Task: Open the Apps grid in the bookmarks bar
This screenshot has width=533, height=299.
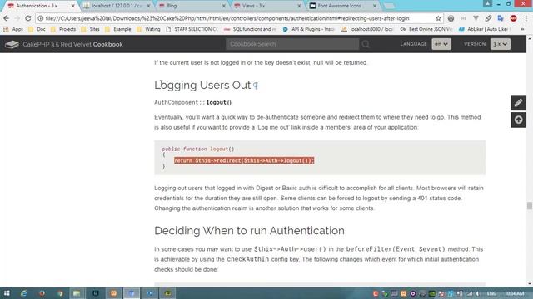Action: [x=13, y=30]
